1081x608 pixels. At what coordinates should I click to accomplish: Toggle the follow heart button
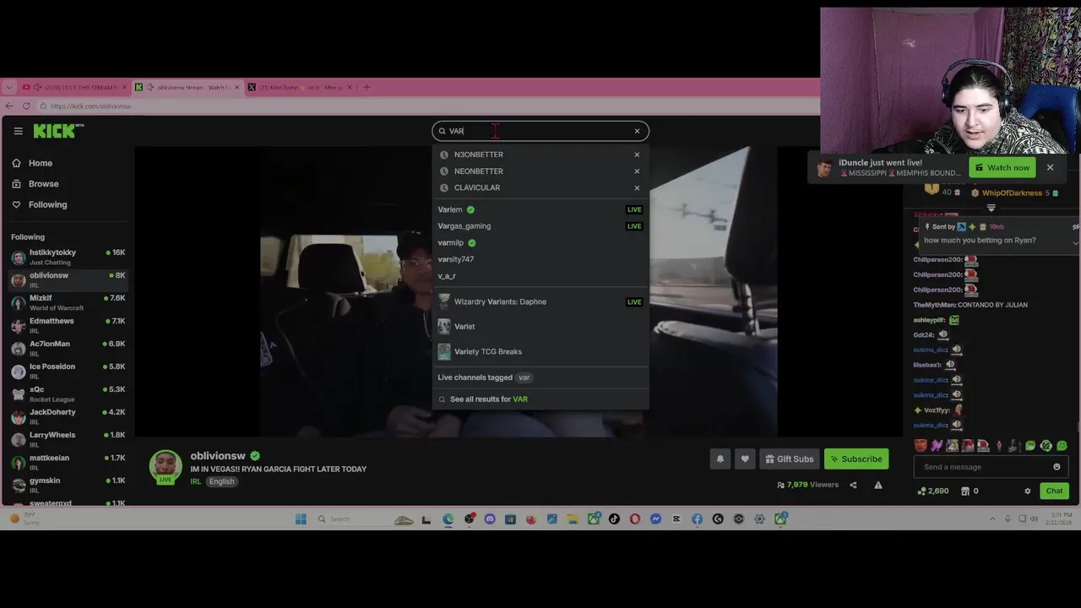[x=745, y=459]
